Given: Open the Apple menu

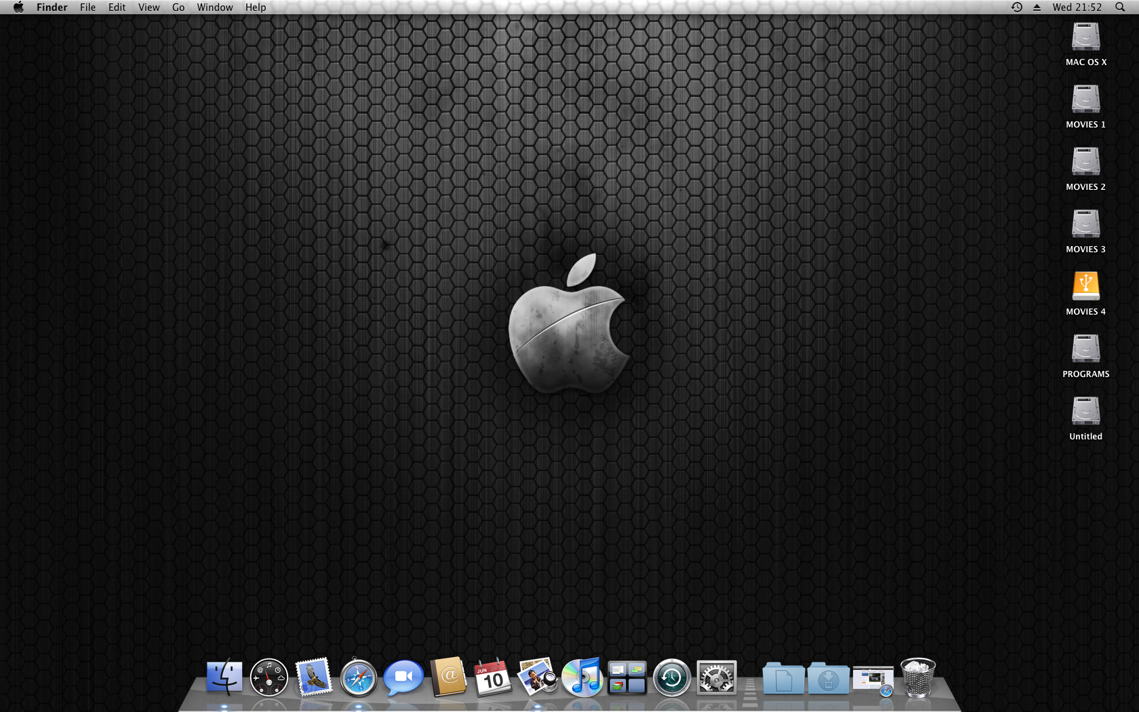Looking at the screenshot, I should click(18, 7).
